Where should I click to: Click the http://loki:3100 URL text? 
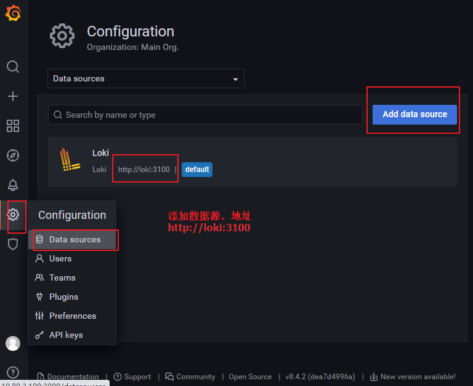pos(144,170)
